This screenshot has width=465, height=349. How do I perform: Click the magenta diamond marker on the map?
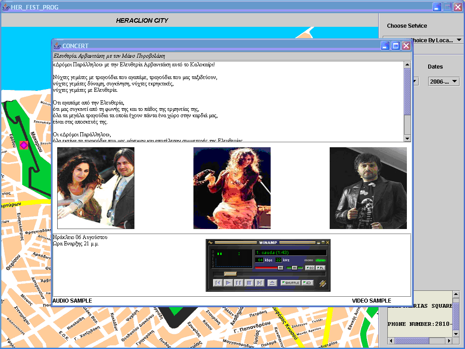[24, 145]
